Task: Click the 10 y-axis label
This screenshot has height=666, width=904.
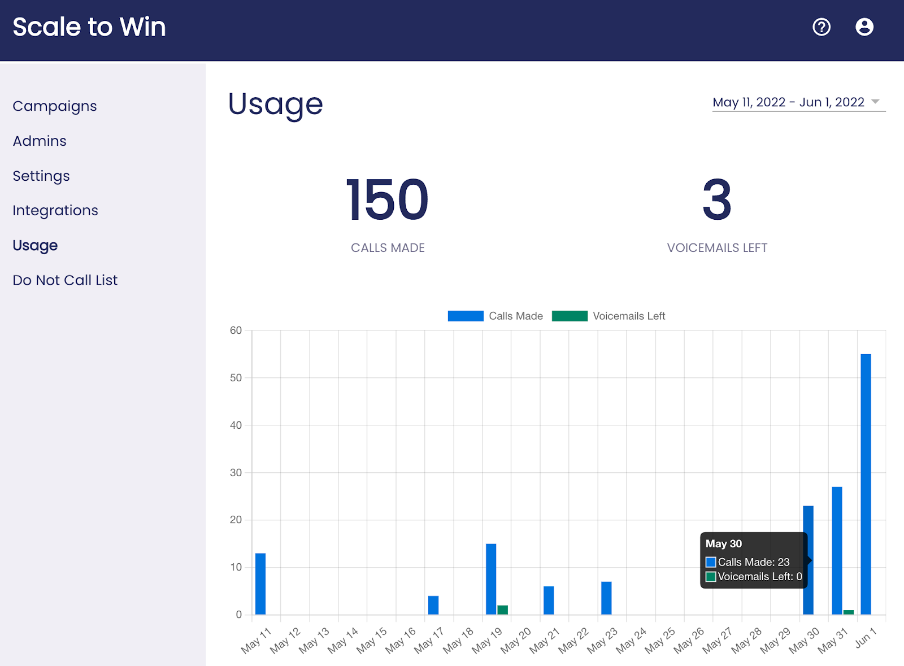Action: coord(236,567)
